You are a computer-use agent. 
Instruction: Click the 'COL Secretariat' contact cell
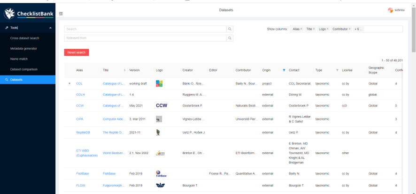[299, 83]
